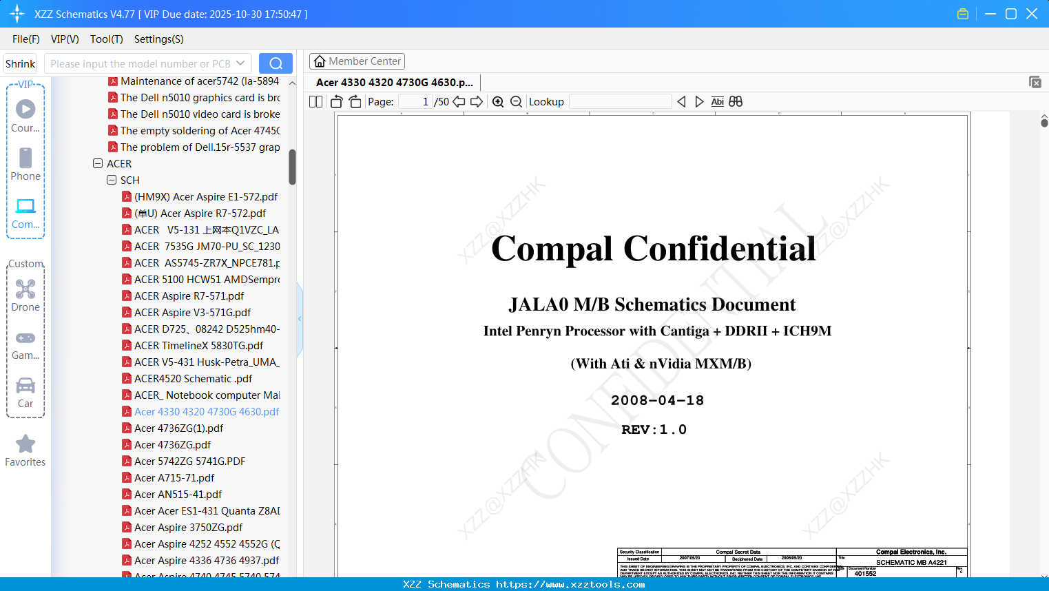1049x591 pixels.
Task: Open The Dell n5010 video card is broke
Action: pyautogui.click(x=200, y=114)
